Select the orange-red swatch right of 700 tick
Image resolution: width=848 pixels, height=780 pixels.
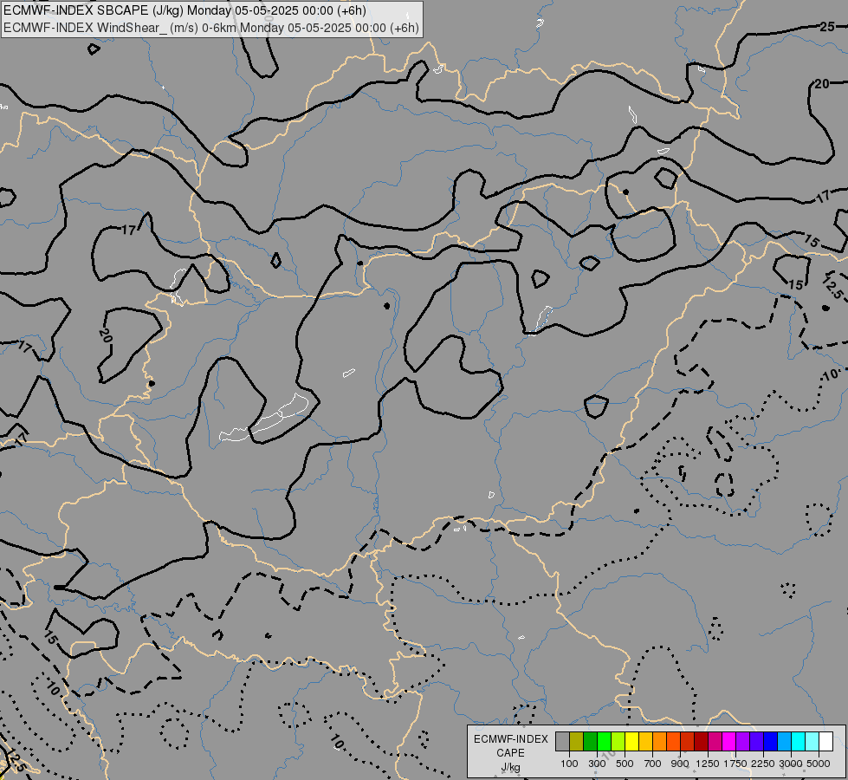pyautogui.click(x=673, y=741)
